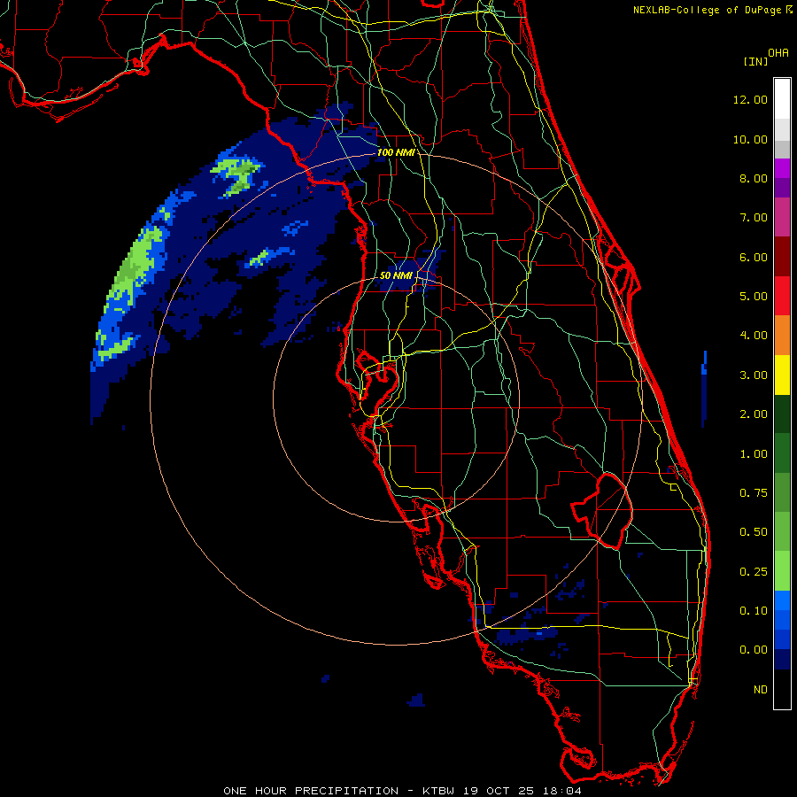The width and height of the screenshot is (797, 797).
Task: Click the 7.00 legend value
Action: 754,218
